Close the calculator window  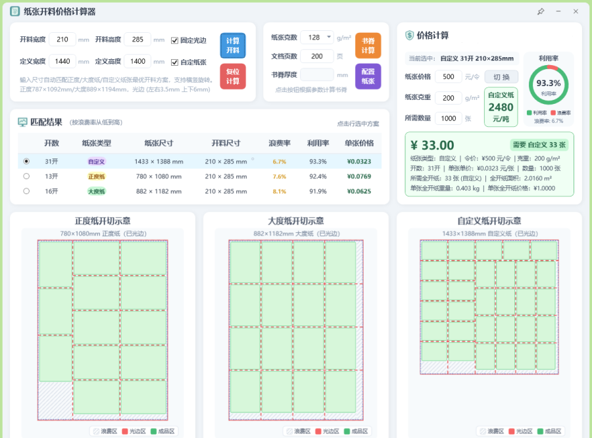click(576, 11)
